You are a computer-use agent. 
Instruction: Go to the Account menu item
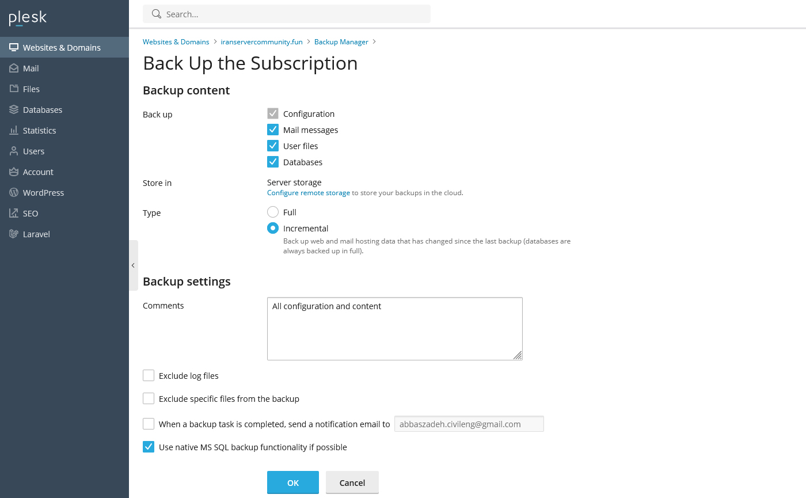[x=38, y=172]
